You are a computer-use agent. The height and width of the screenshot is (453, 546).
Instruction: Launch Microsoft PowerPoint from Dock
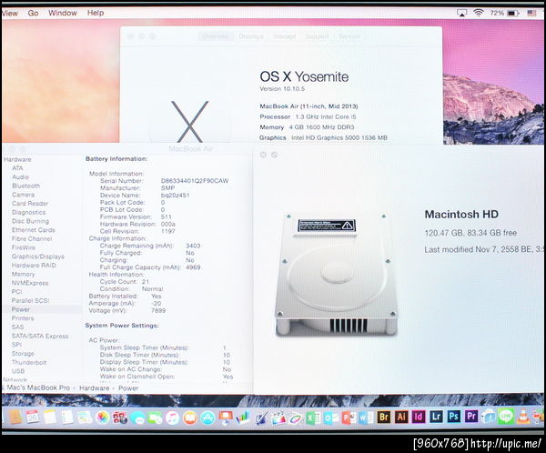[349, 418]
